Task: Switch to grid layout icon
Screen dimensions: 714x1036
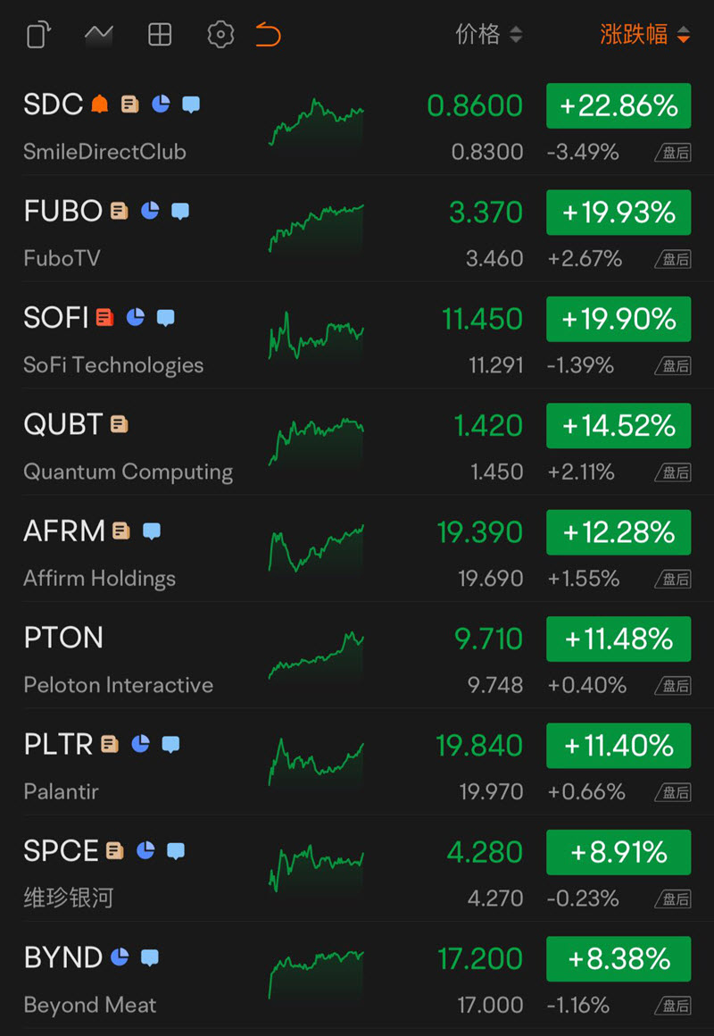Action: tap(160, 34)
